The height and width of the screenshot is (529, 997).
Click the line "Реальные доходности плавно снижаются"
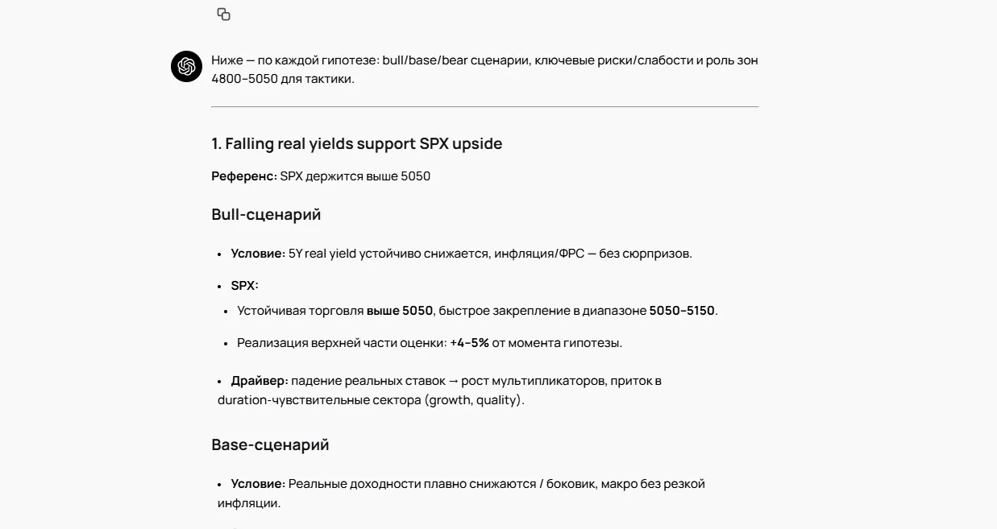412,483
